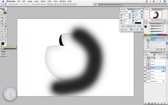Click the All Caps button
168x105 pixels.
pyautogui.click(x=128, y=26)
